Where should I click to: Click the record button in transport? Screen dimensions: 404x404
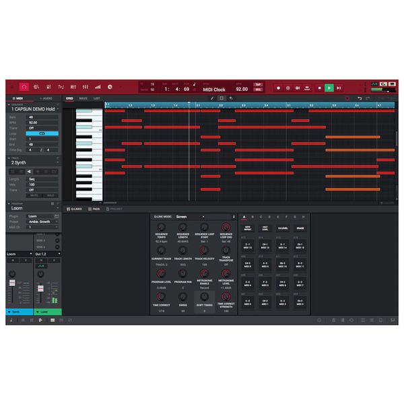pos(278,88)
